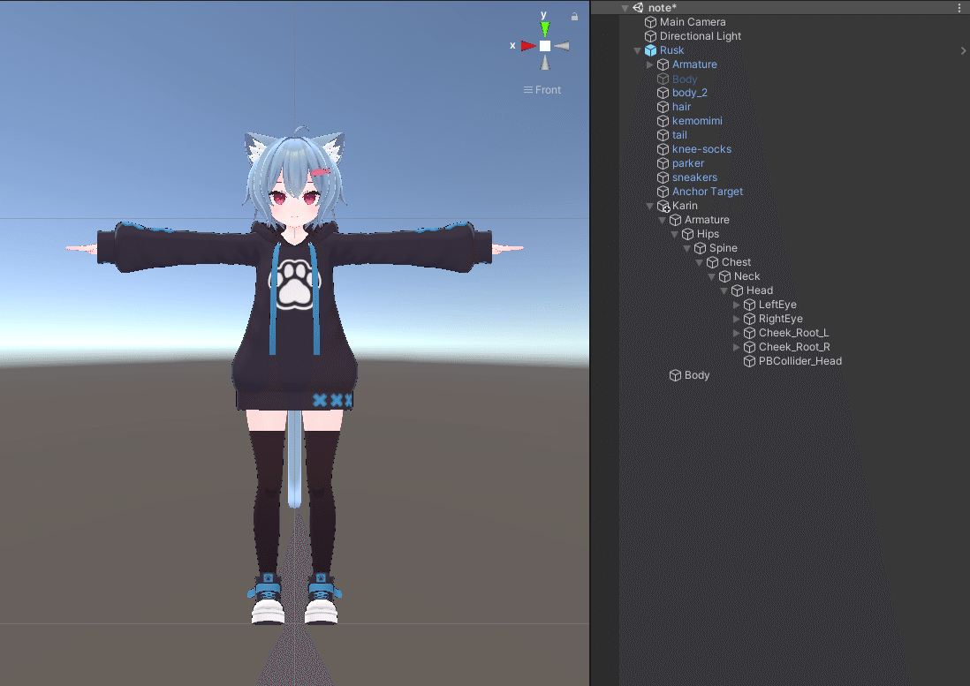
Task: Select the disabled Body object under Rusk
Action: [684, 79]
